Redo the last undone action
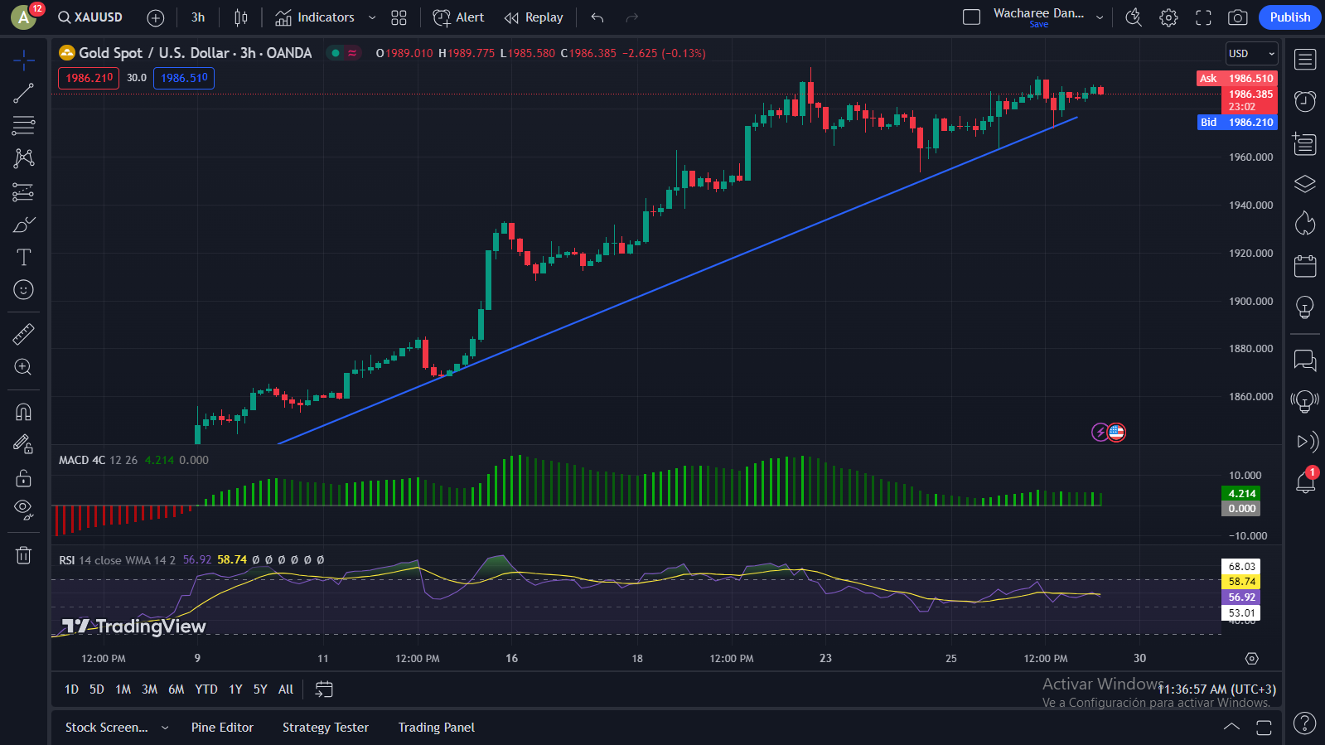Screen dimensions: 1325x745 (x=632, y=17)
